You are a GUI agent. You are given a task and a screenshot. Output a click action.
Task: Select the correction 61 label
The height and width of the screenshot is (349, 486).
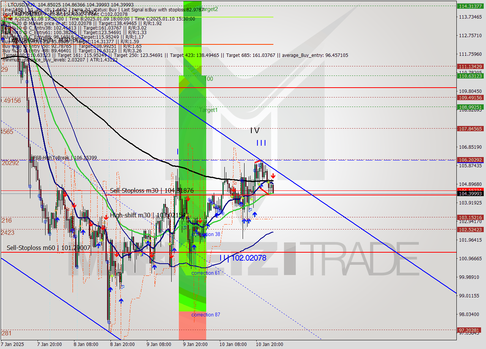point(206,273)
